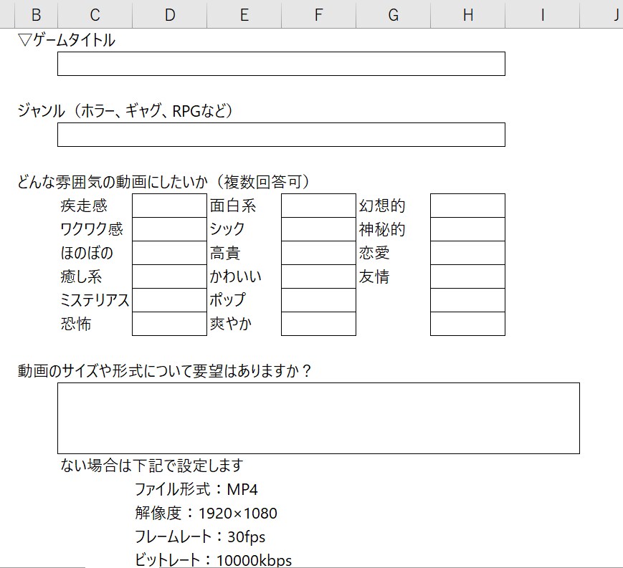Click the 疾走感 label
Screen dimensions: 623x568
[84, 206]
